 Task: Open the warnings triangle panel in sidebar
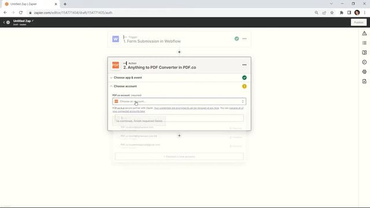point(364,34)
